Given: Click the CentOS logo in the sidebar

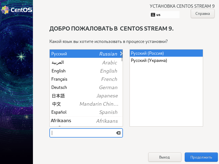Looking at the screenshot, I should [16, 10].
